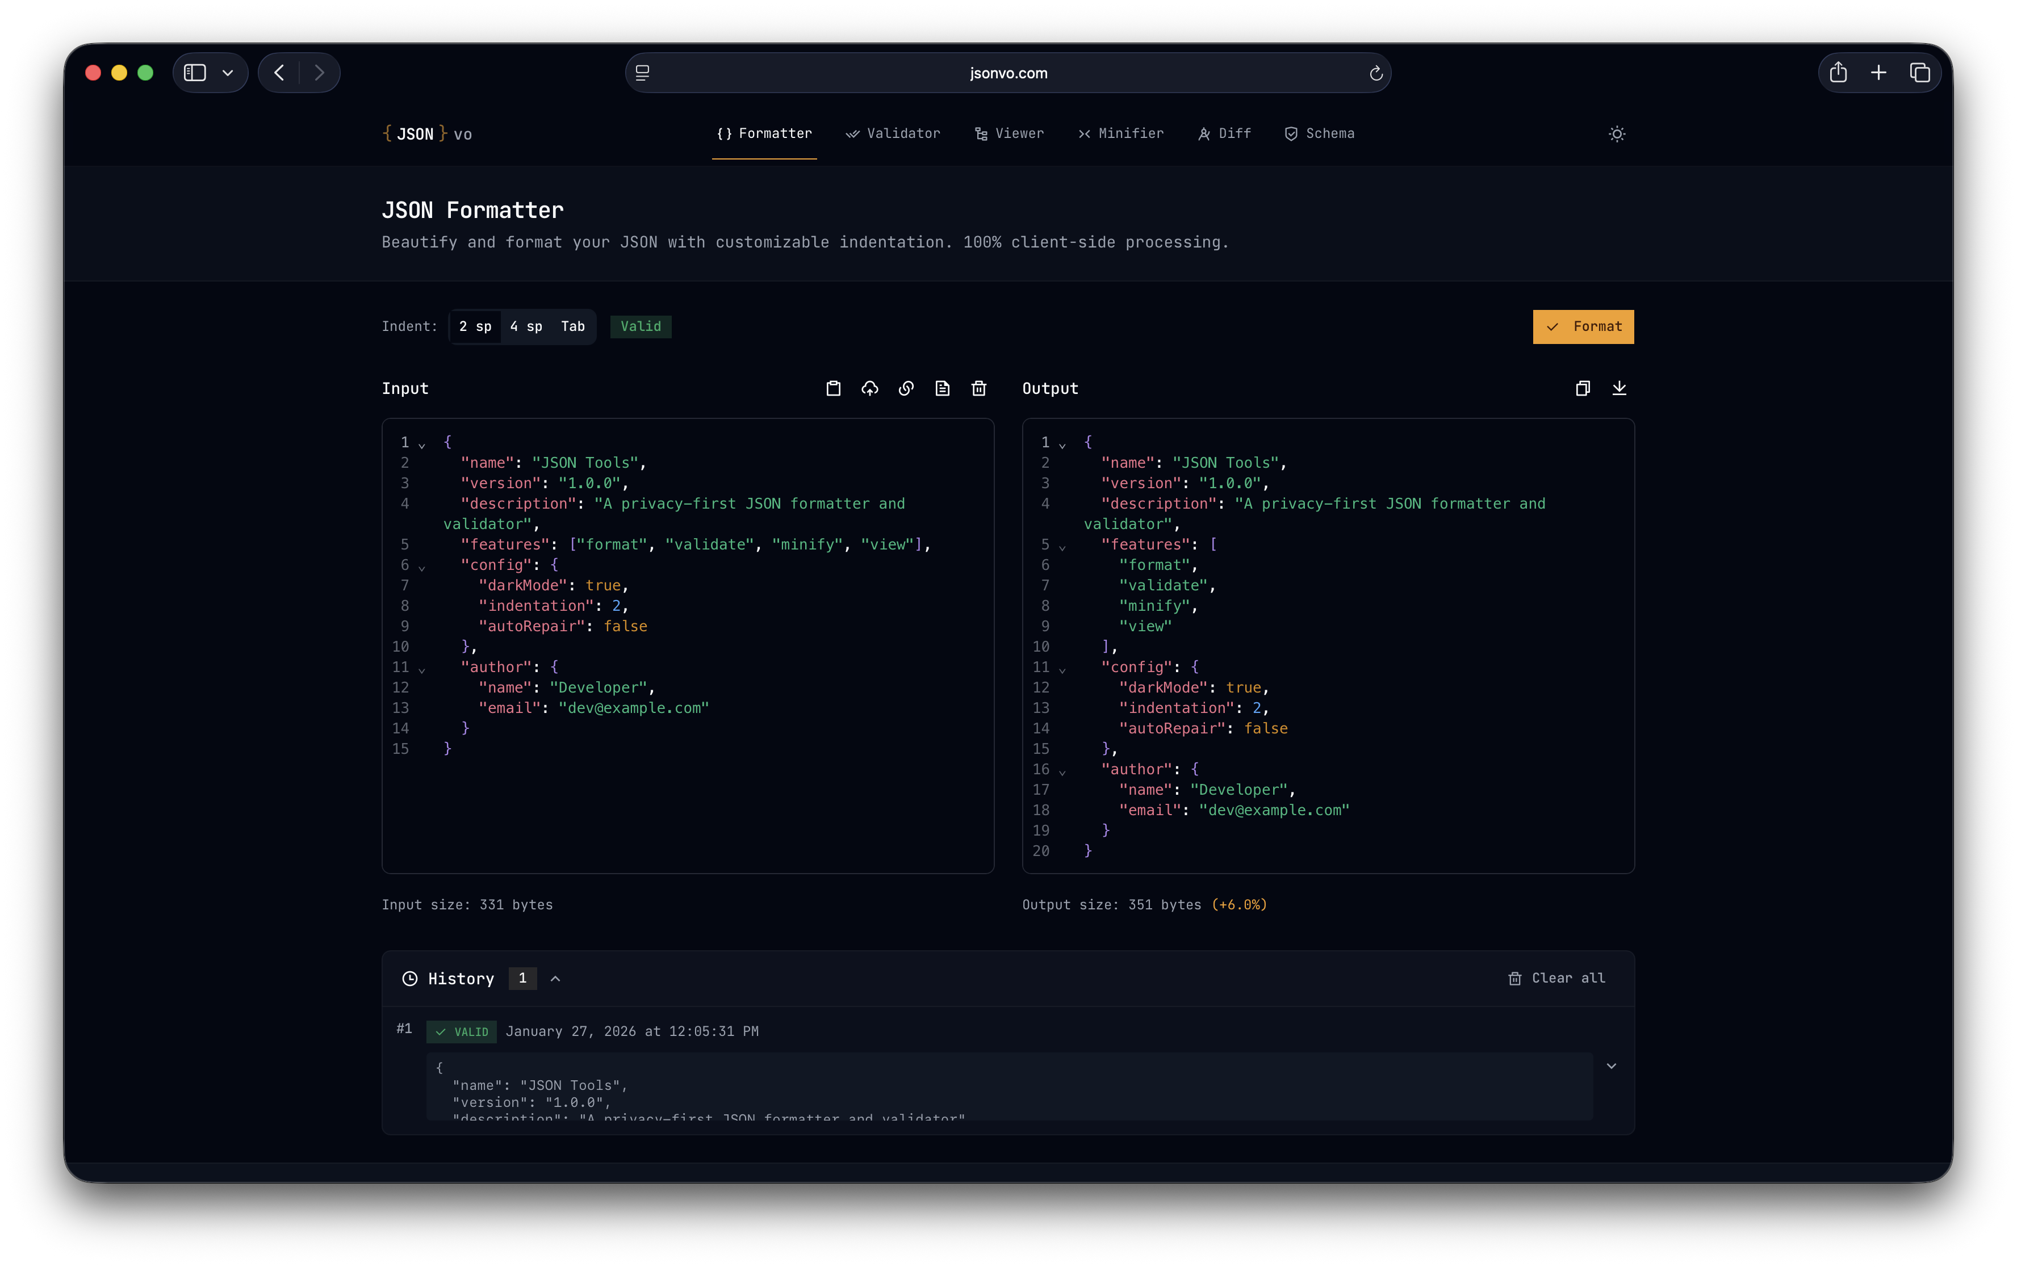The image size is (2017, 1267).
Task: Switch indentation to 4 spaces
Action: click(x=526, y=326)
